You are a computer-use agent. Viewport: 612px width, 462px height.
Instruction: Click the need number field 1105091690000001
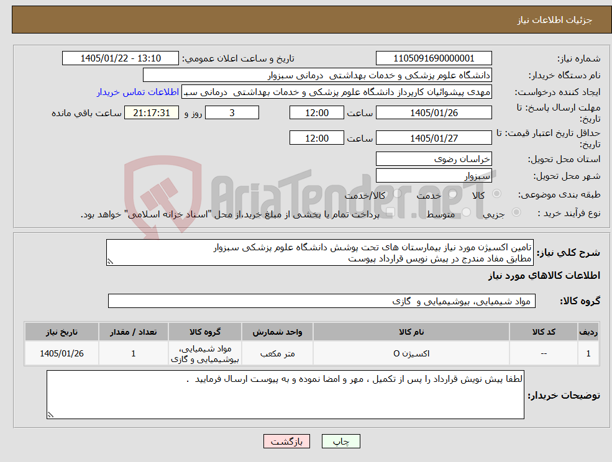(x=434, y=58)
